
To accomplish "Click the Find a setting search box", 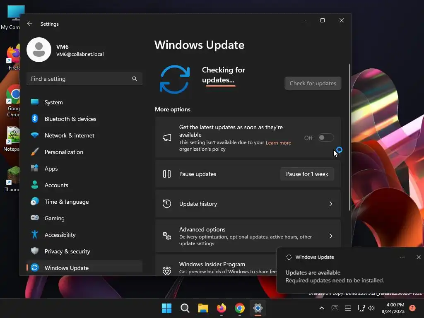I will (x=84, y=79).
